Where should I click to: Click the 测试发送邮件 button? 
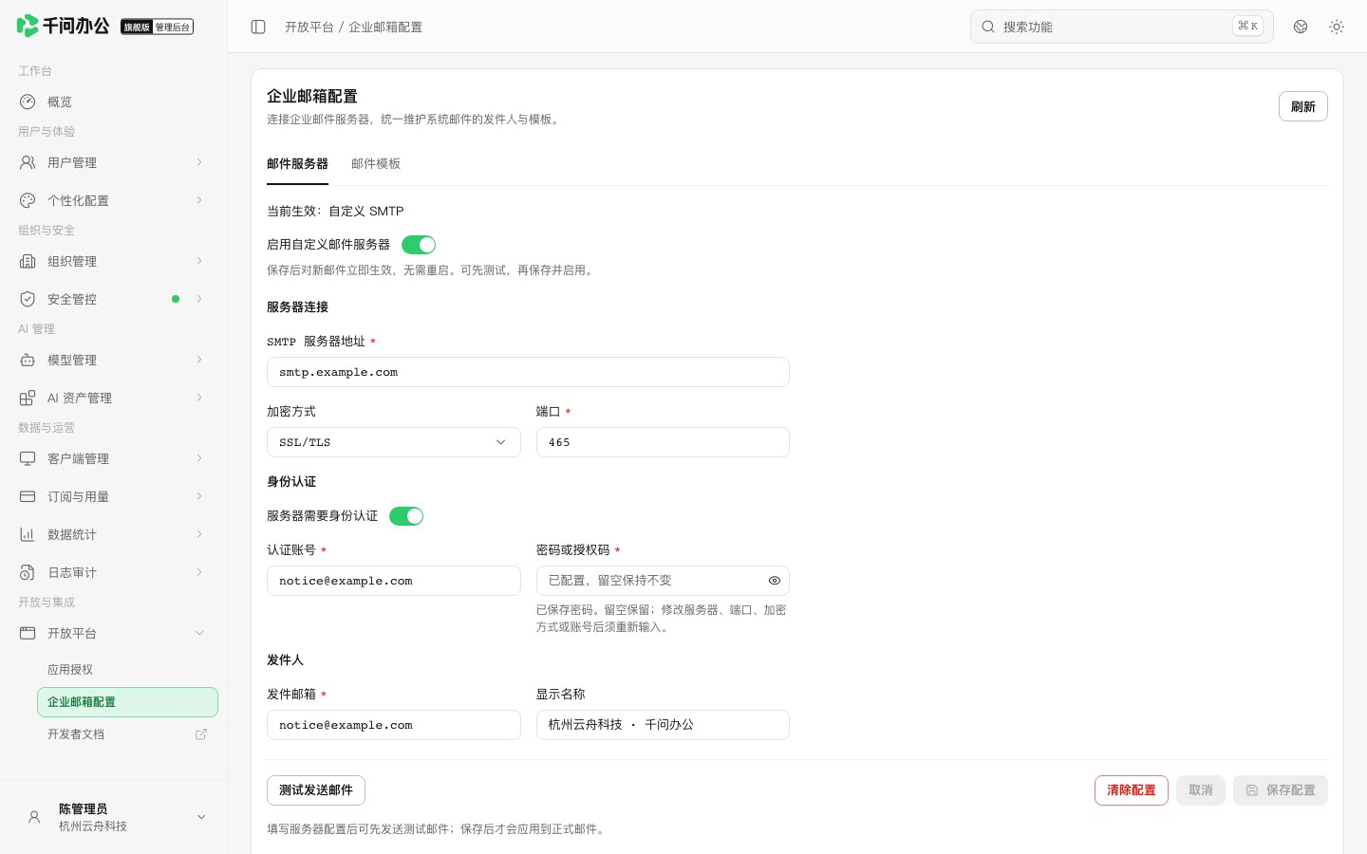pyautogui.click(x=316, y=790)
